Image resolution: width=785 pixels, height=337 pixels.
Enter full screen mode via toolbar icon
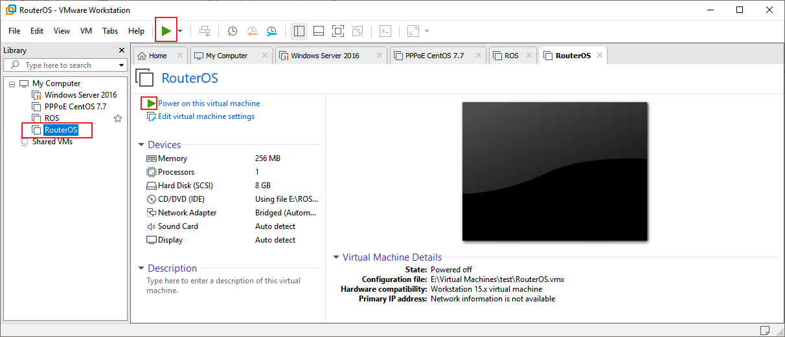click(337, 30)
